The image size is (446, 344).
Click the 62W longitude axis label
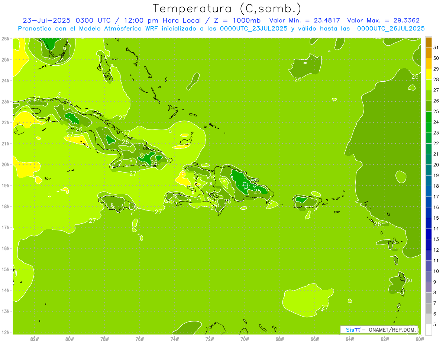coord(385,339)
